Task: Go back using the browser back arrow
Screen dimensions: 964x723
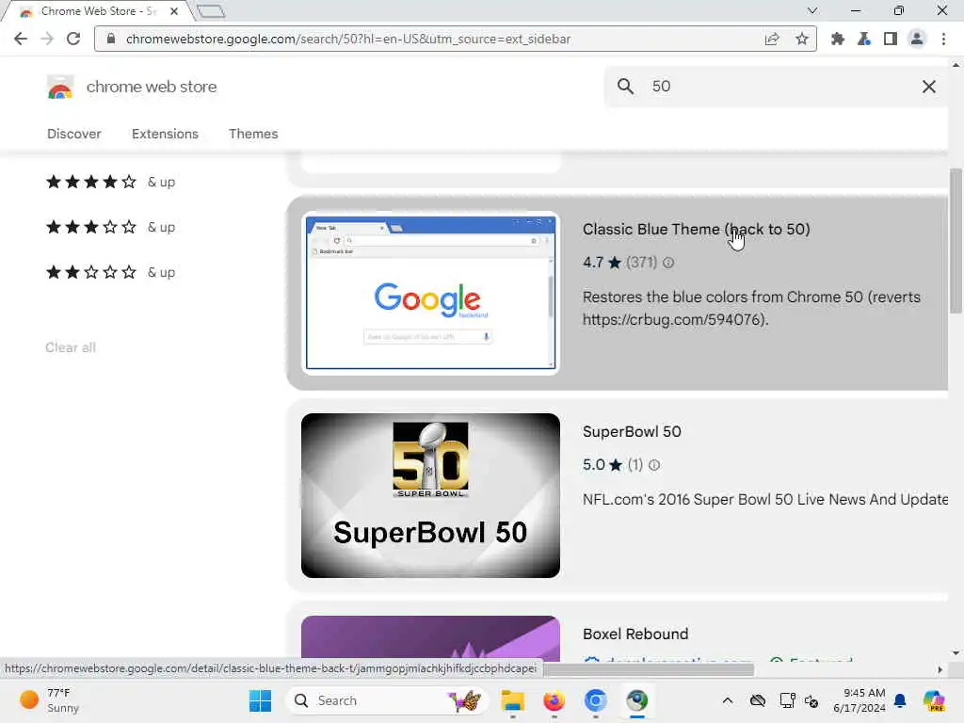Action: coord(21,39)
